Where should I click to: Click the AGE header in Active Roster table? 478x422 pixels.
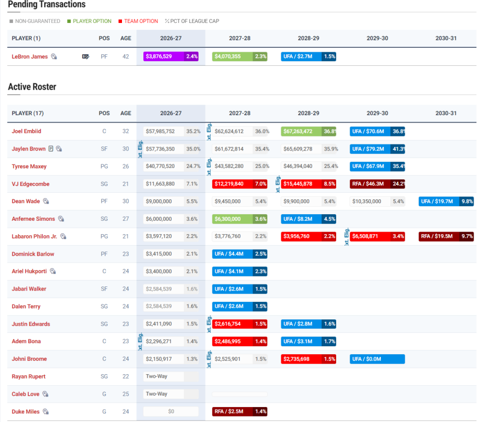(x=125, y=113)
